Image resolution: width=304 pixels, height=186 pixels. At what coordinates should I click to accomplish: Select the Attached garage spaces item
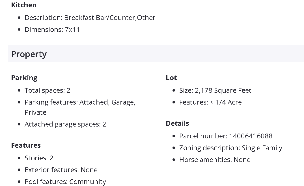pos(65,124)
